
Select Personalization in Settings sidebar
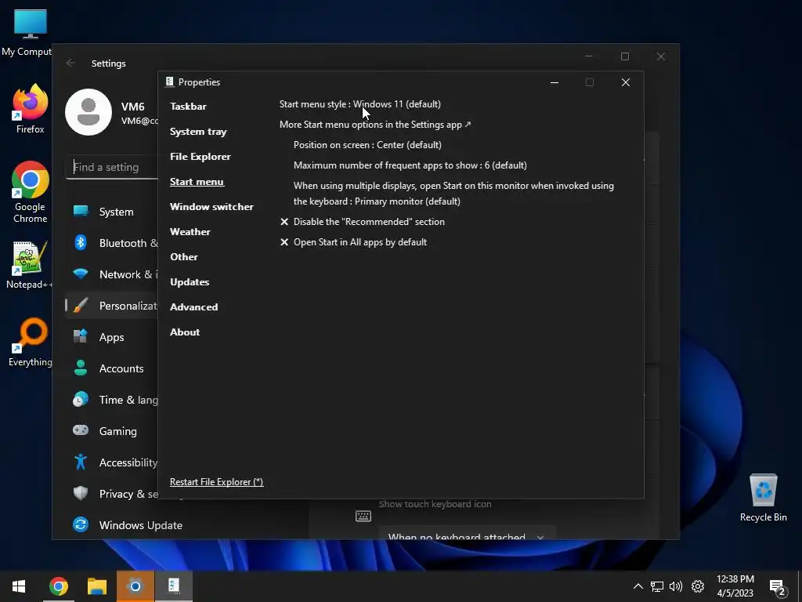pyautogui.click(x=111, y=306)
